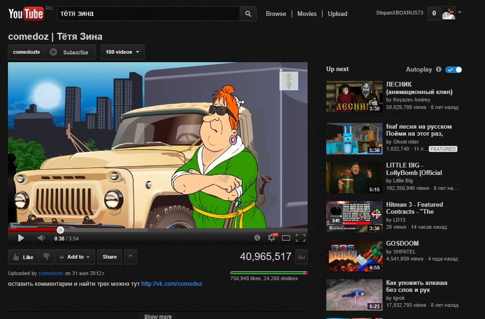Viewport: 485px width, 319px height.
Task: Toggle the Autoplay switch
Action: pyautogui.click(x=454, y=70)
